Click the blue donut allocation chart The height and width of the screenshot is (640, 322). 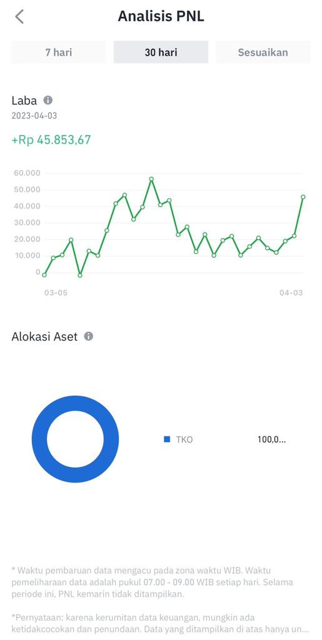coord(76,439)
